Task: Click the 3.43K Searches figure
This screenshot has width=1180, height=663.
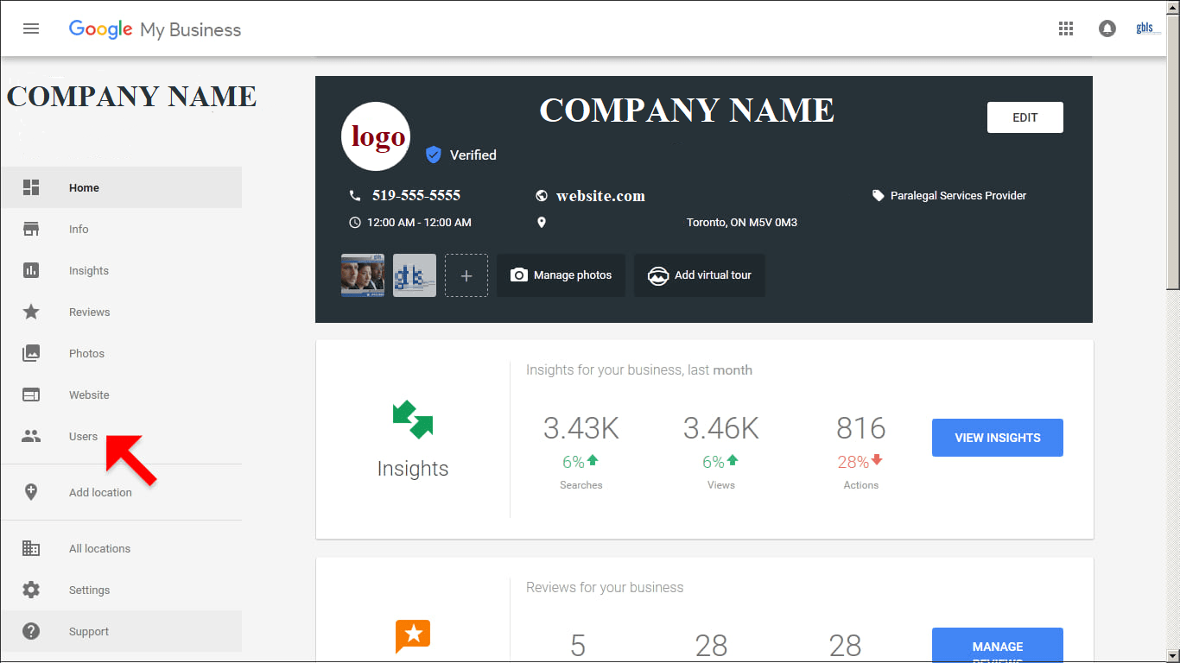Action: pyautogui.click(x=581, y=428)
